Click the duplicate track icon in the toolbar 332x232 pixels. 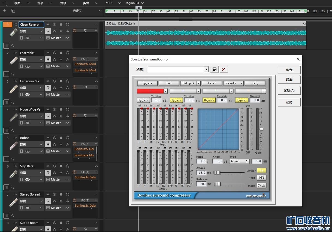pos(13,11)
